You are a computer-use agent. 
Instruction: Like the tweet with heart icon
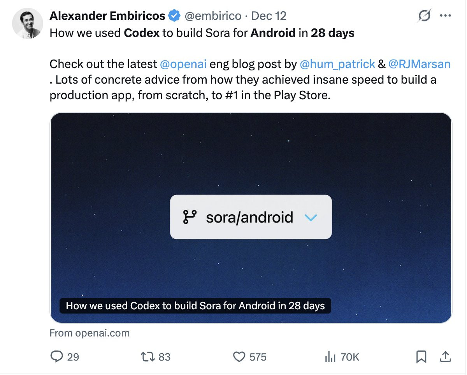(239, 356)
